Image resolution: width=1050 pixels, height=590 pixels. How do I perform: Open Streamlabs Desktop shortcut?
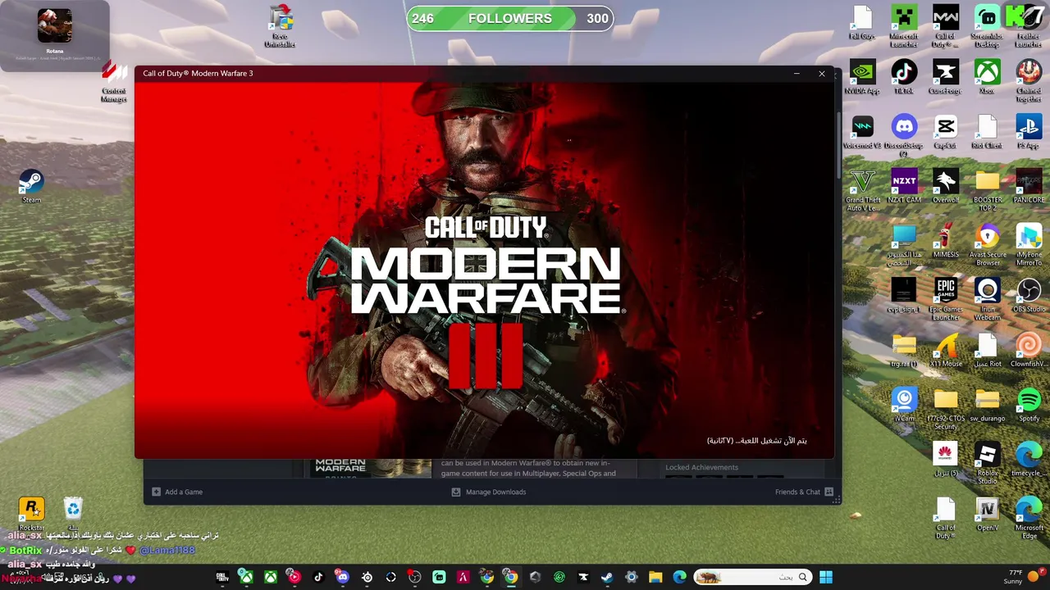987,27
